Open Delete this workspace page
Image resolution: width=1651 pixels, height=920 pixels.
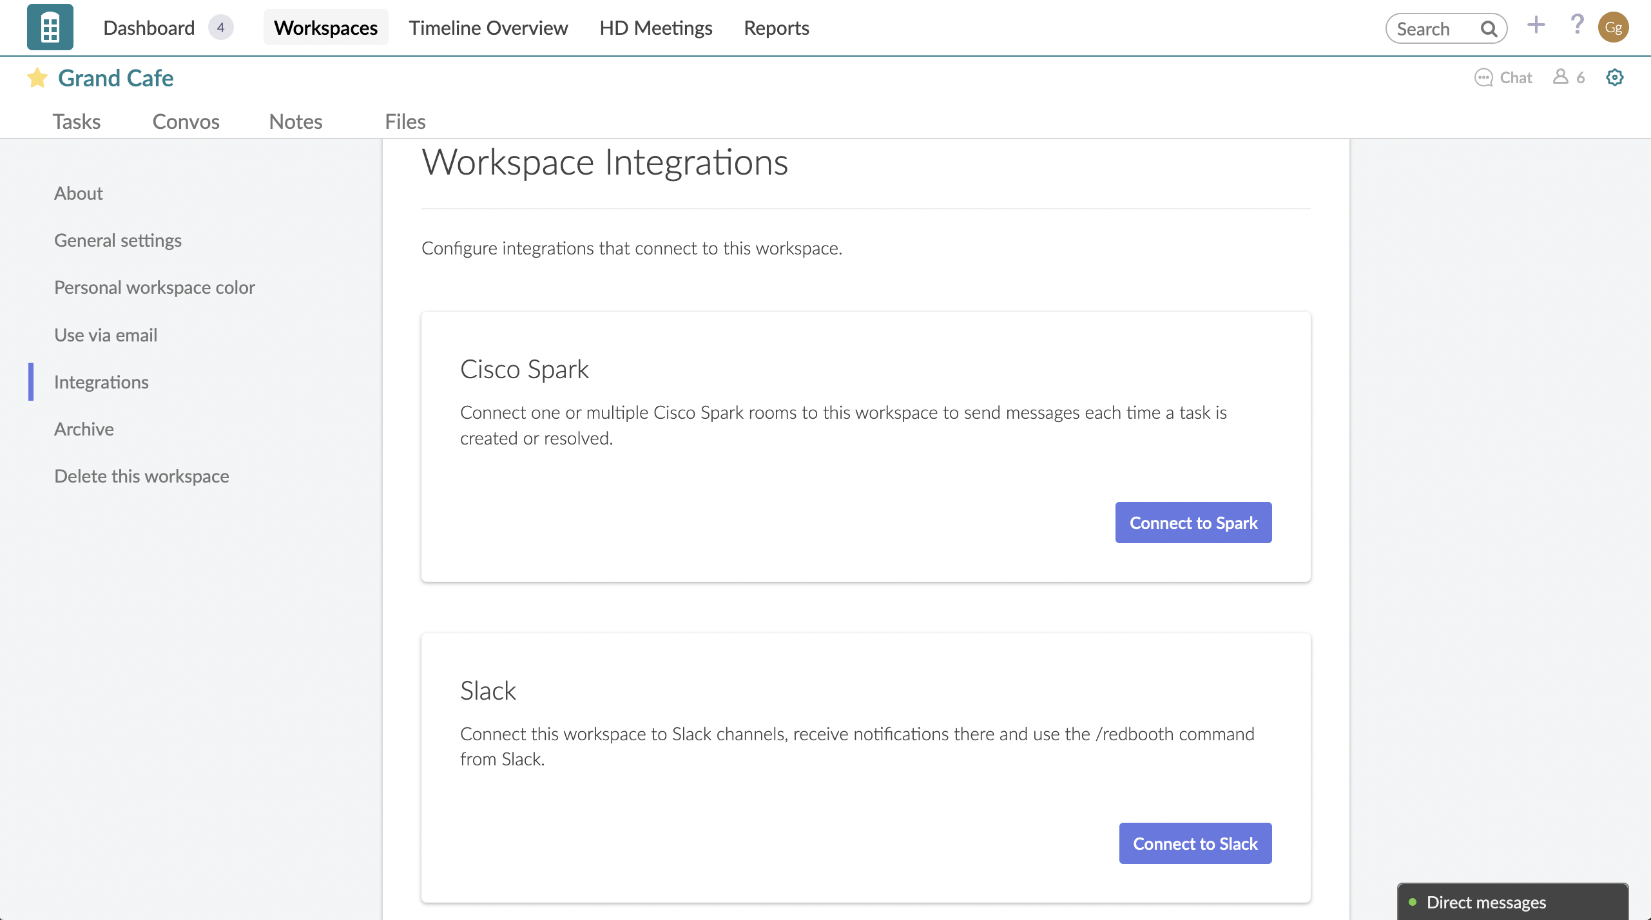coord(142,476)
